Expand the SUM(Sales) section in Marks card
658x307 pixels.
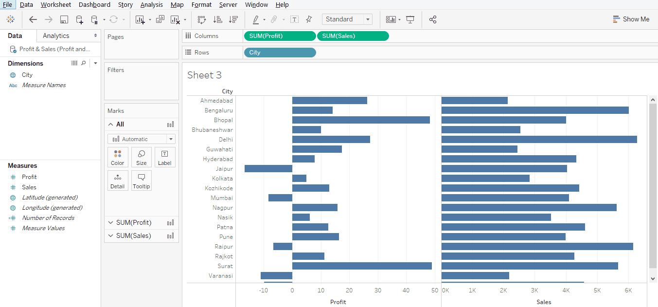pyautogui.click(x=110, y=235)
